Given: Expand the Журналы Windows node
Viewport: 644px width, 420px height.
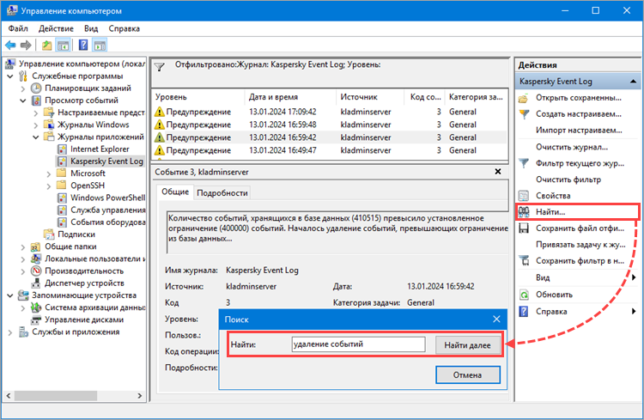Looking at the screenshot, I should (36, 125).
